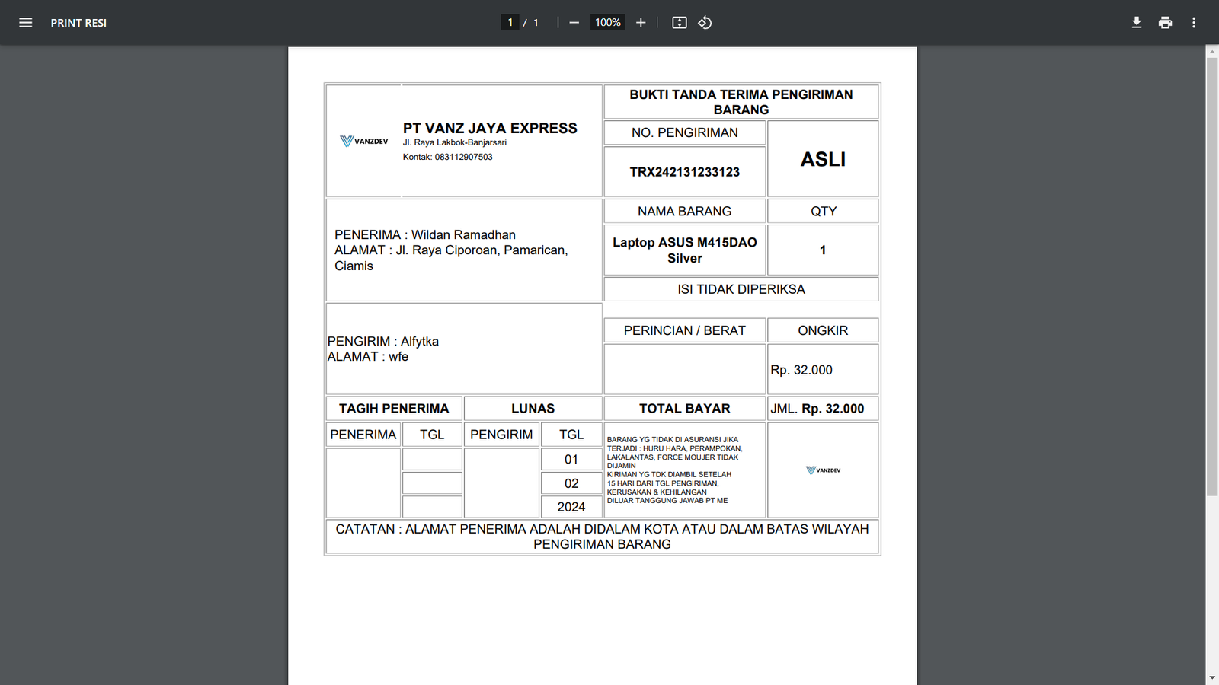Click the zoom out minus icon

coord(574,23)
